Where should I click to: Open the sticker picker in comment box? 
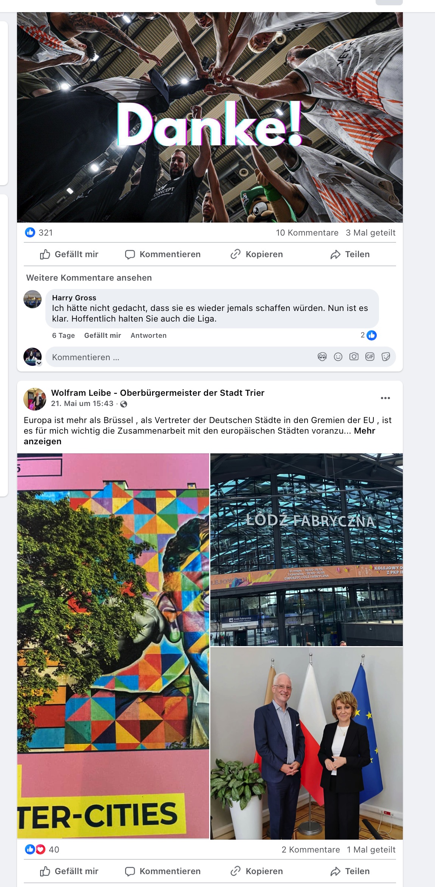pyautogui.click(x=386, y=356)
